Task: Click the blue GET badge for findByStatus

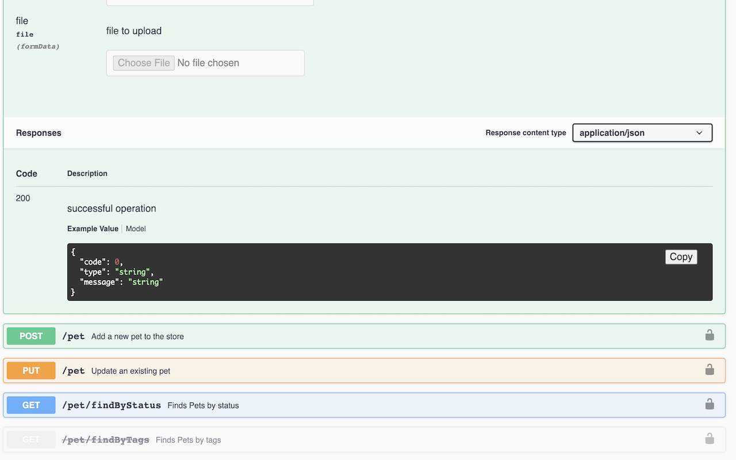Action: click(x=31, y=405)
